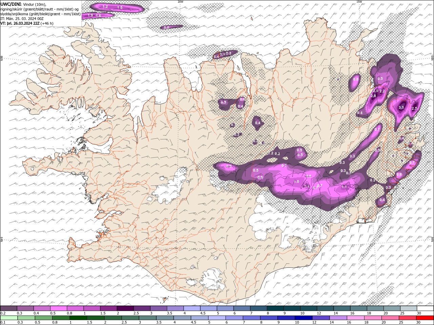
Task: Click the dark teal legend swatch labeled 8
Action: [x=275, y=308]
